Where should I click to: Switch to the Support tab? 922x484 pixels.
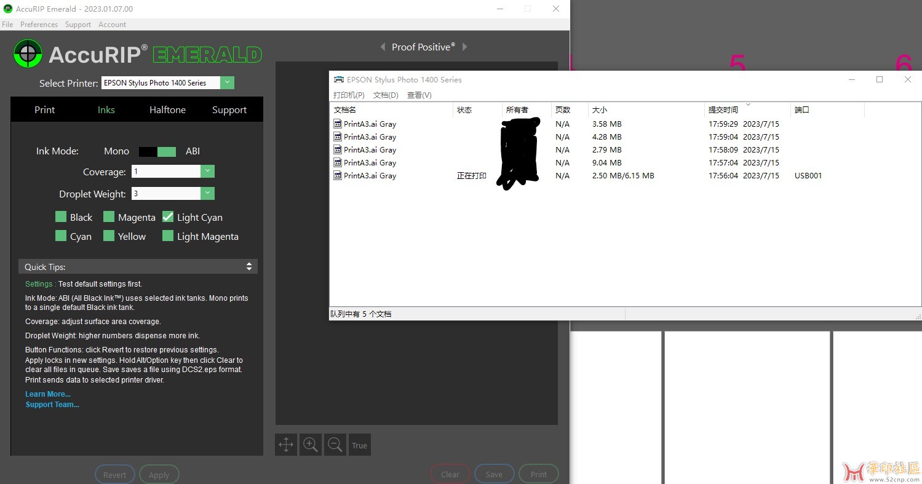coord(229,109)
